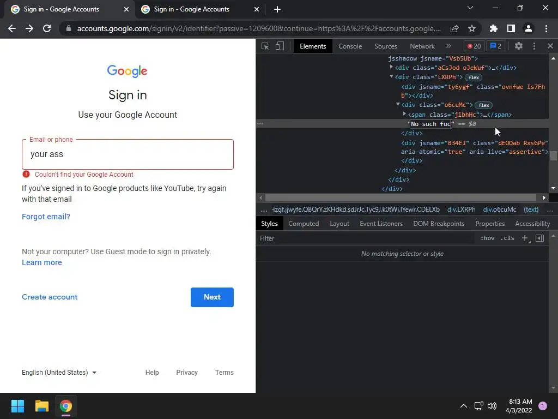This screenshot has width=558, height=419.
Task: Toggle computed styles sidebar icon
Action: click(x=539, y=238)
